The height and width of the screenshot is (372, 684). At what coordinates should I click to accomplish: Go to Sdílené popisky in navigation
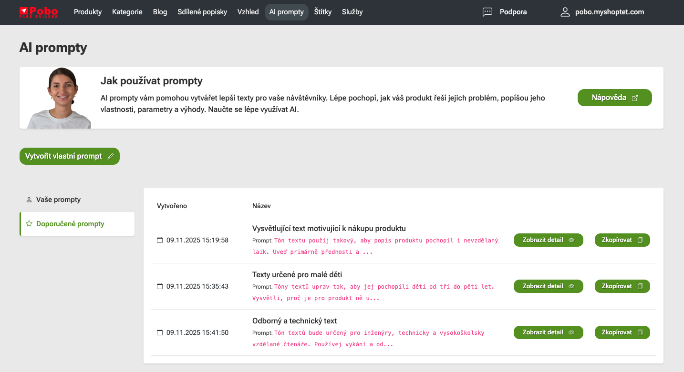202,12
